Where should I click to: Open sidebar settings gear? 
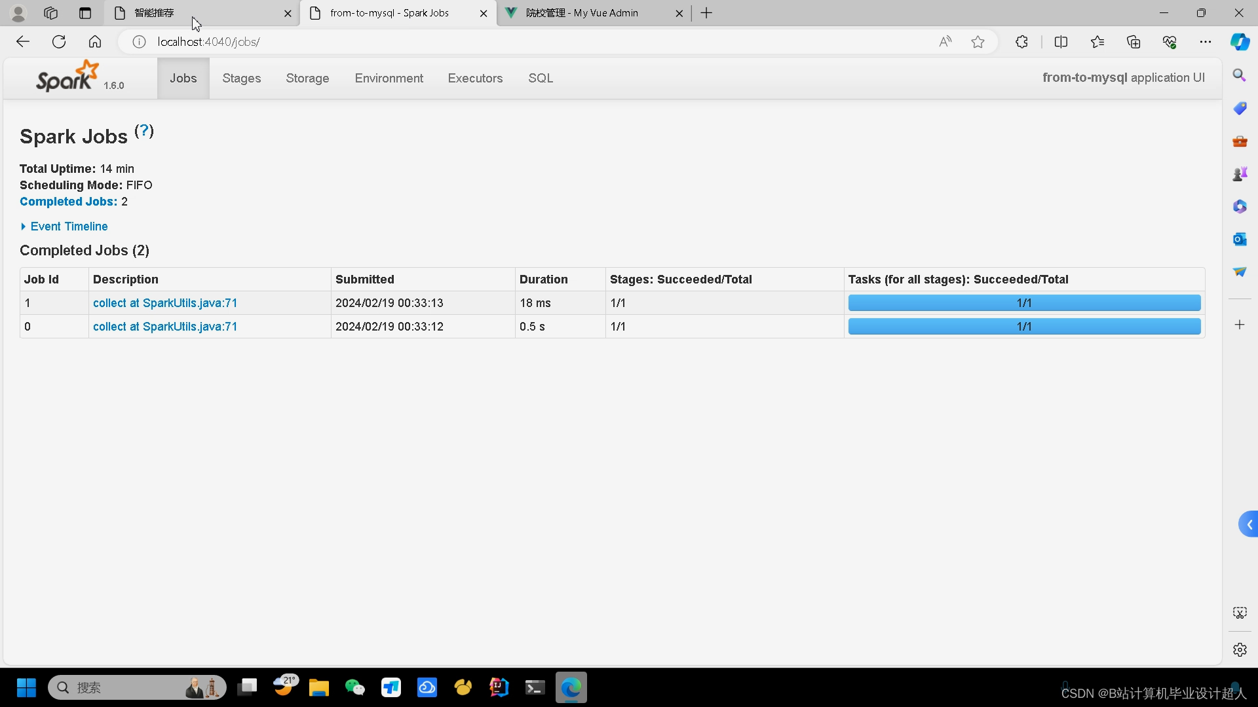(x=1240, y=649)
